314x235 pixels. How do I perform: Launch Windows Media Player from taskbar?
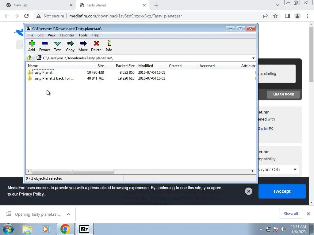click(46, 229)
